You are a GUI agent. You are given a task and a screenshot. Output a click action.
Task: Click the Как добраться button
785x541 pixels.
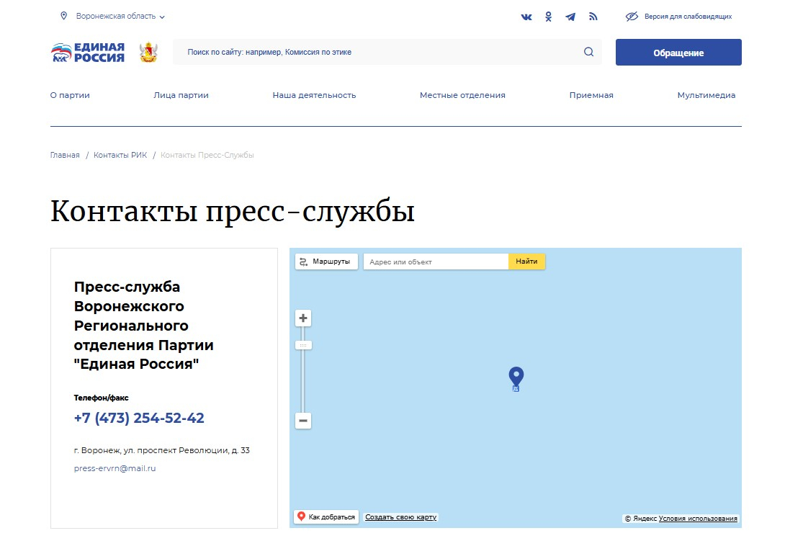tap(326, 517)
